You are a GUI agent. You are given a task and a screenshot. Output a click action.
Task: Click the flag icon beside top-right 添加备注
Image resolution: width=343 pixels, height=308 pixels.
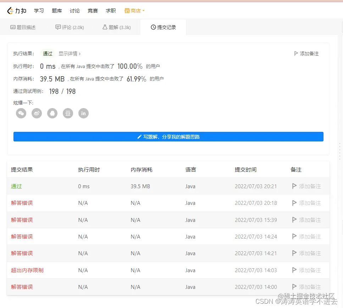pos(296,54)
